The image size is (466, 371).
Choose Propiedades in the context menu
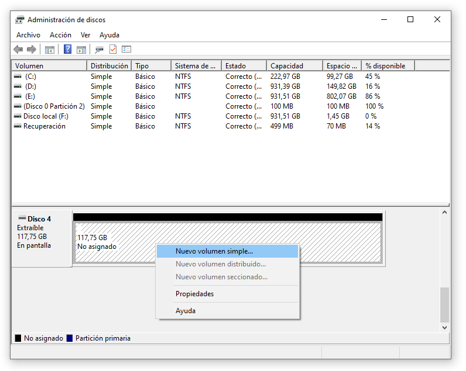point(227,294)
